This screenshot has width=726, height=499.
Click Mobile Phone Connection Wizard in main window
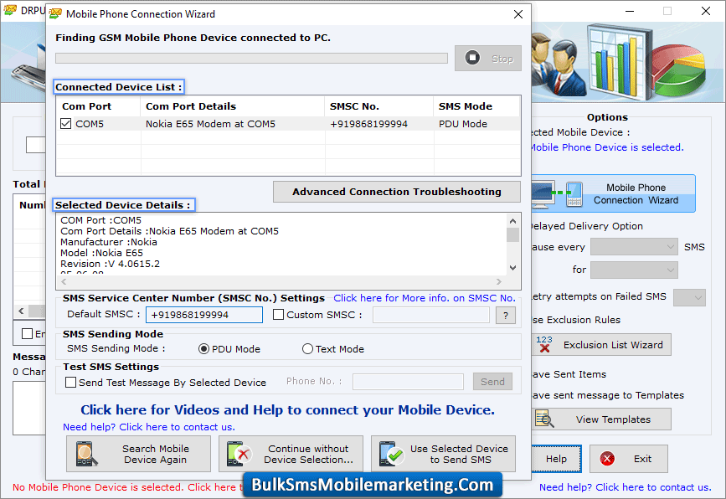613,193
